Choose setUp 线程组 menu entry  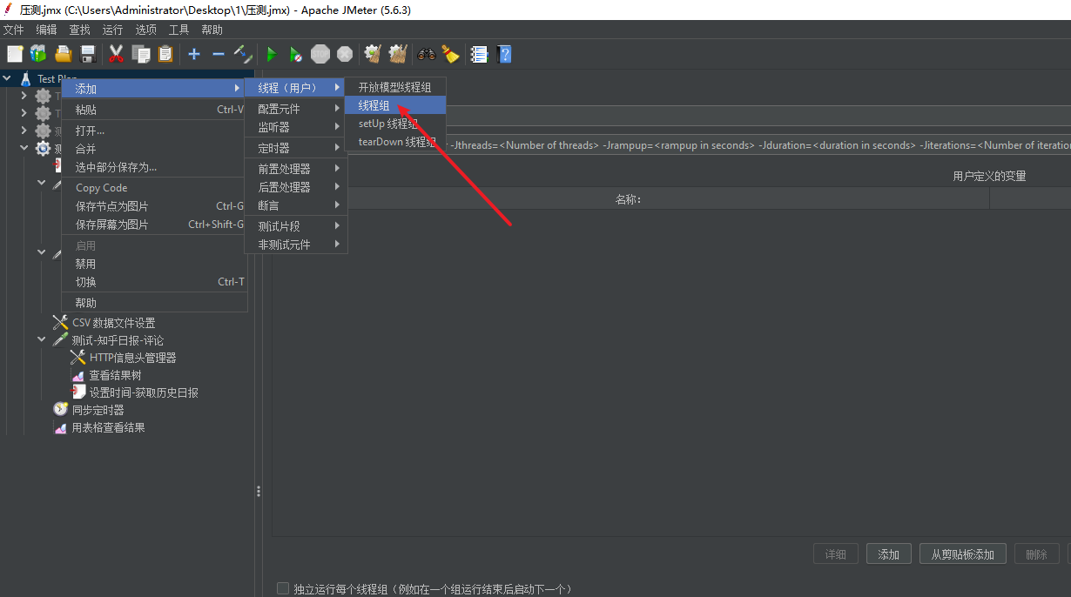(395, 124)
